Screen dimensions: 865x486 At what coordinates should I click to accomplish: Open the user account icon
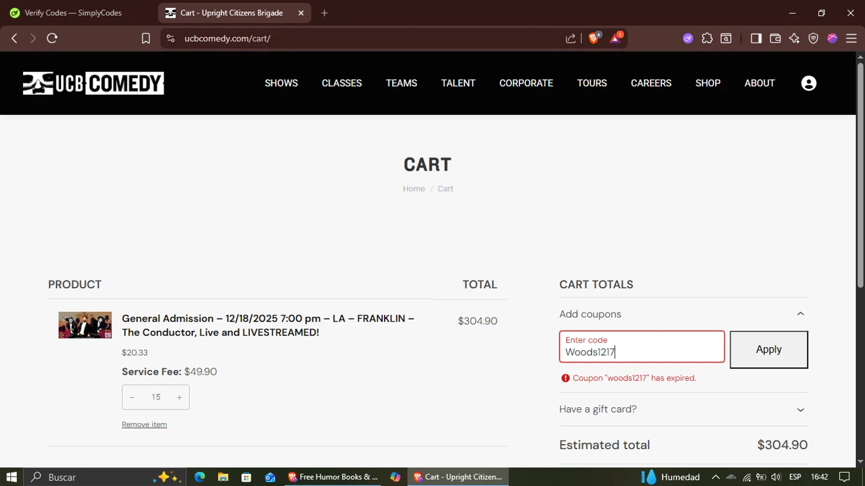(808, 83)
